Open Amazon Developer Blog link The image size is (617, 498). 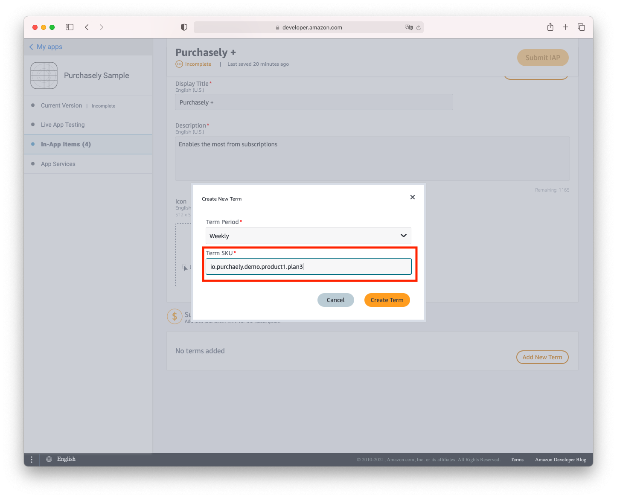pos(561,460)
